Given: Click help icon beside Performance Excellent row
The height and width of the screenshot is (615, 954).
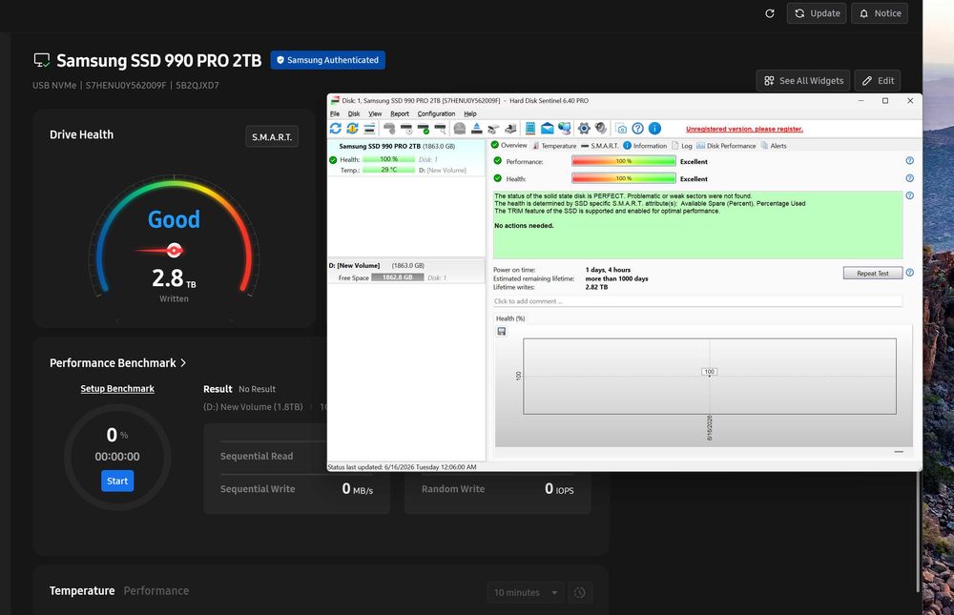Looking at the screenshot, I should (x=909, y=160).
